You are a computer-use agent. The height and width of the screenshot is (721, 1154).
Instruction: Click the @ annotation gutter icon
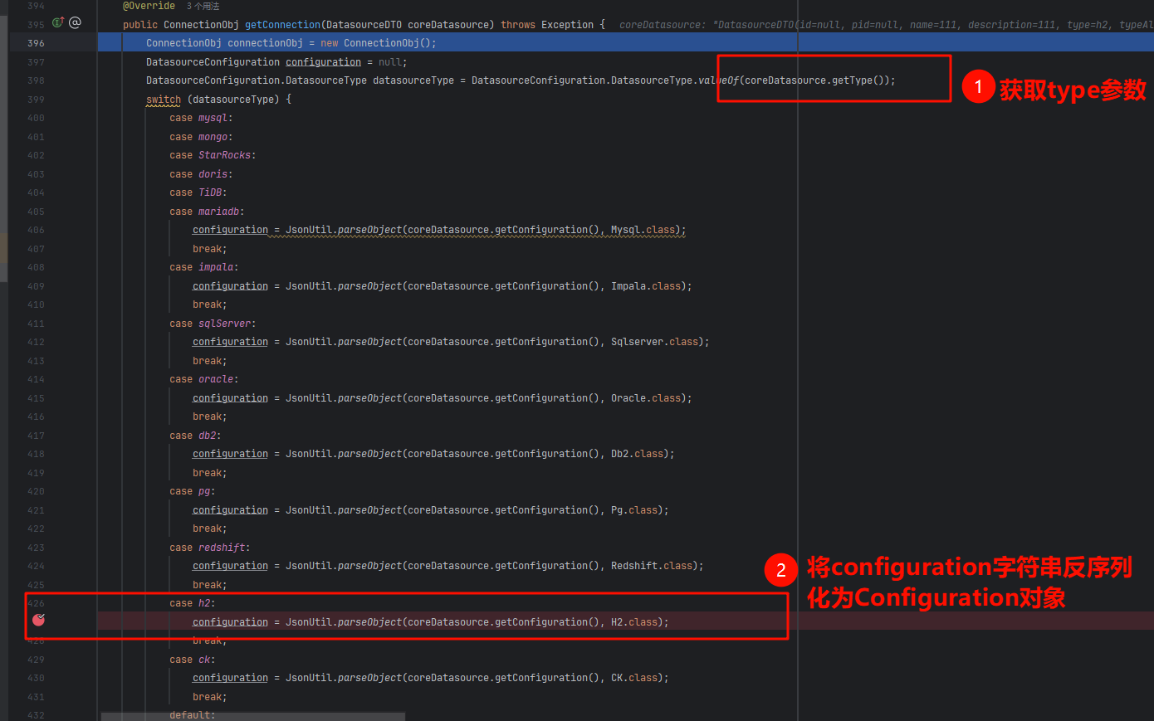click(x=75, y=22)
